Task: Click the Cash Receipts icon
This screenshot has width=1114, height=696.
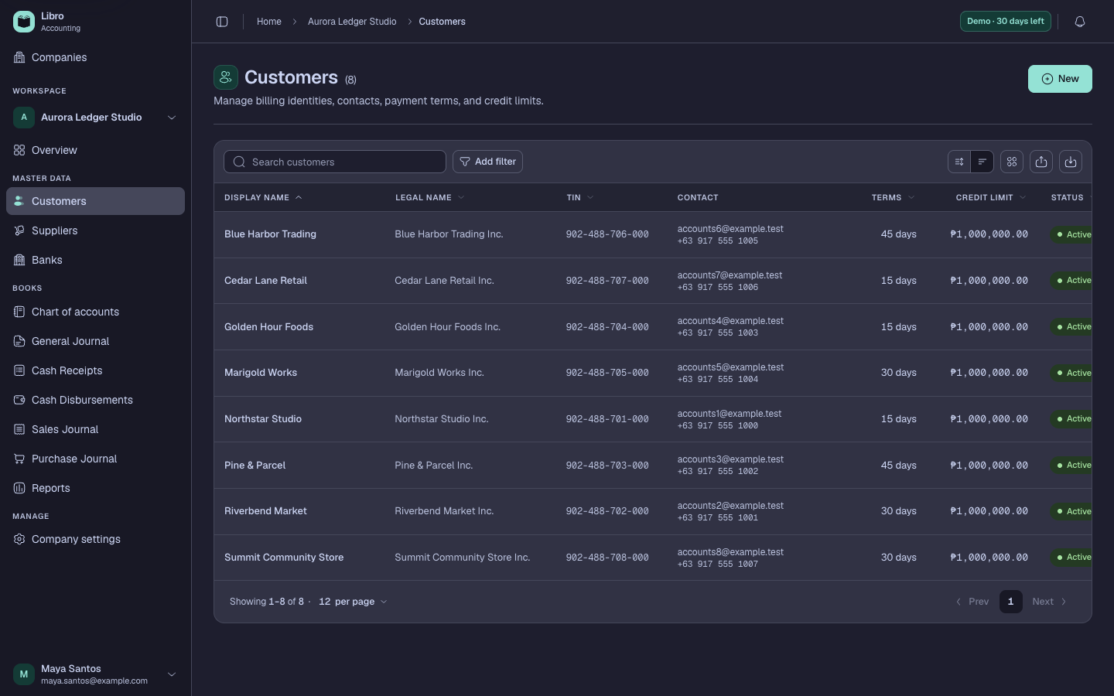Action: point(19,370)
